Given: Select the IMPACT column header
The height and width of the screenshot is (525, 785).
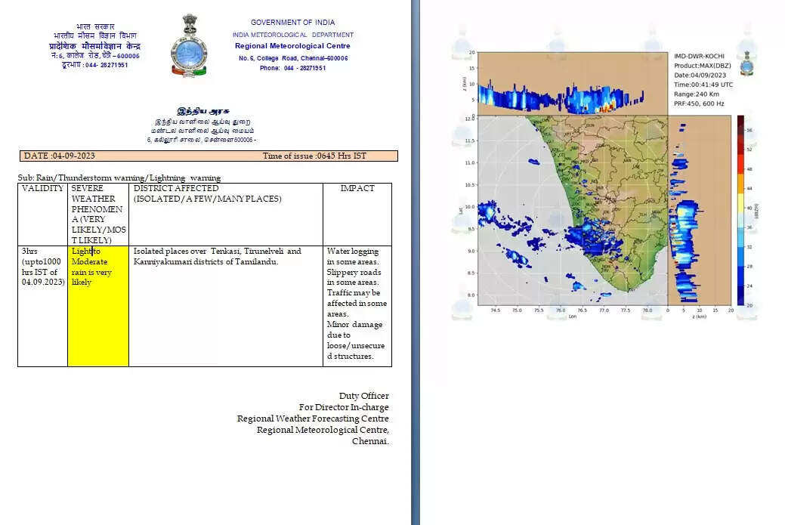Looking at the screenshot, I should (x=357, y=189).
